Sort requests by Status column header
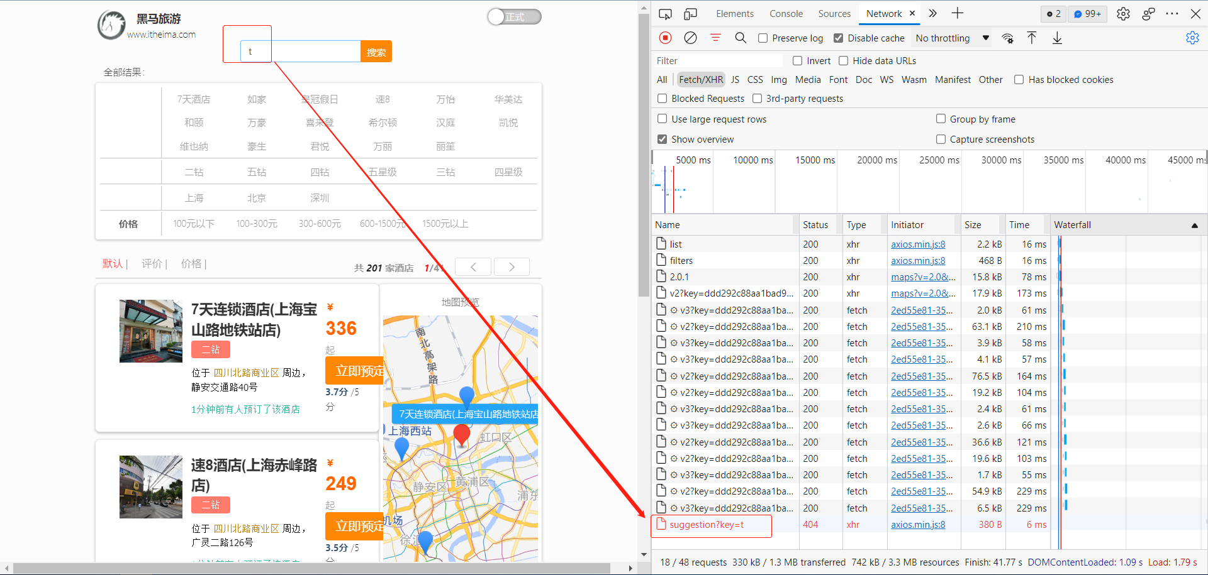1208x575 pixels. pyautogui.click(x=819, y=225)
